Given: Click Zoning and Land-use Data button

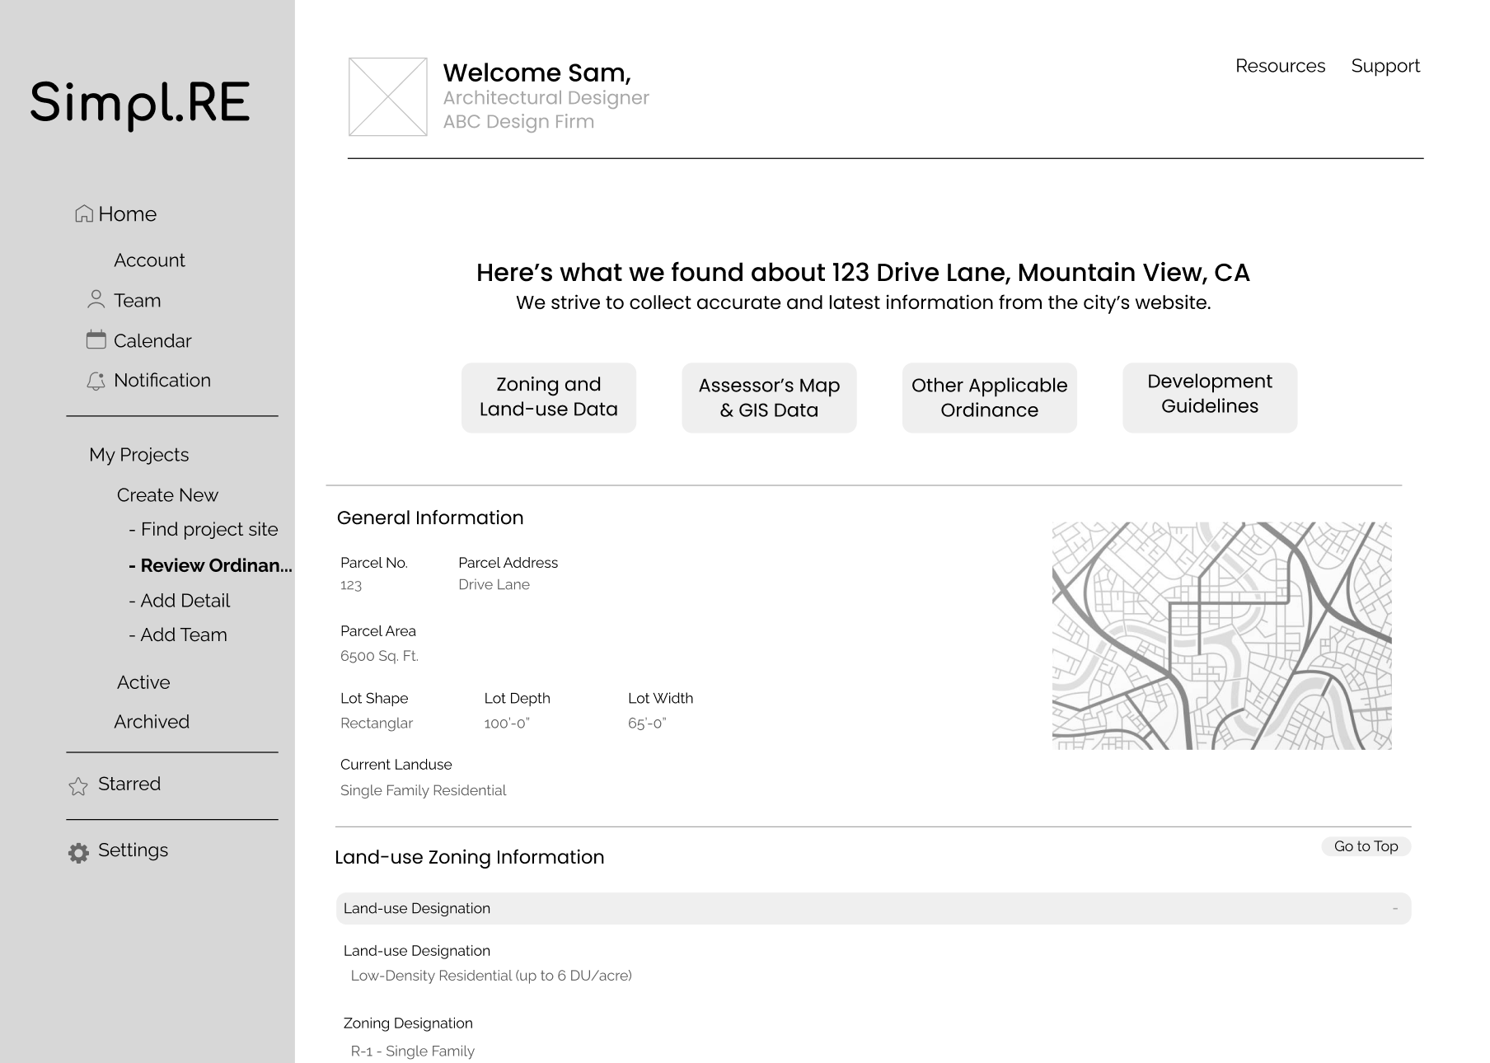Looking at the screenshot, I should tap(549, 397).
